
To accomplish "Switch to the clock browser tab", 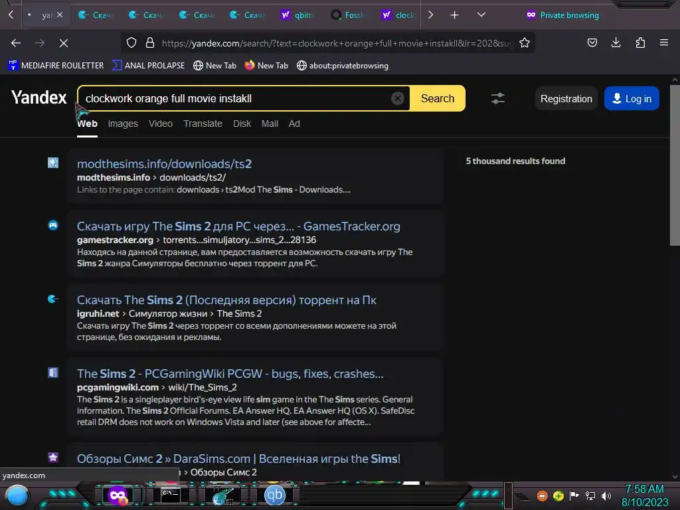I will pyautogui.click(x=398, y=15).
